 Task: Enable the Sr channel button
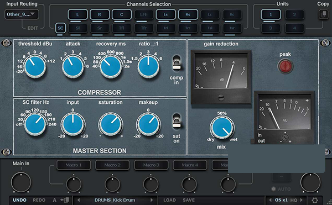[100, 28]
